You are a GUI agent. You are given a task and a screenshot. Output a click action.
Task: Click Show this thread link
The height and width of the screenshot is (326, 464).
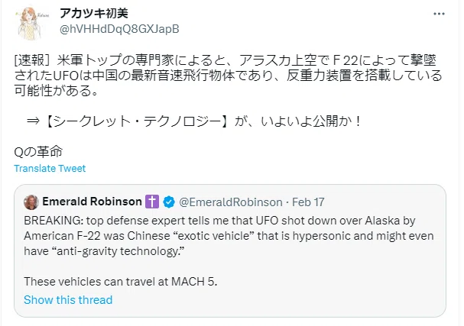point(68,300)
